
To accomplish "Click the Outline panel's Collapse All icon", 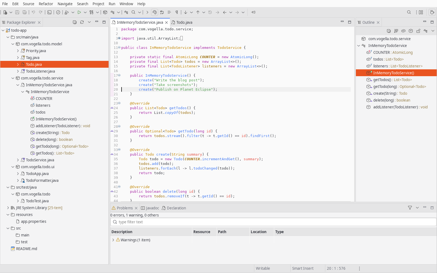I will [389, 31].
